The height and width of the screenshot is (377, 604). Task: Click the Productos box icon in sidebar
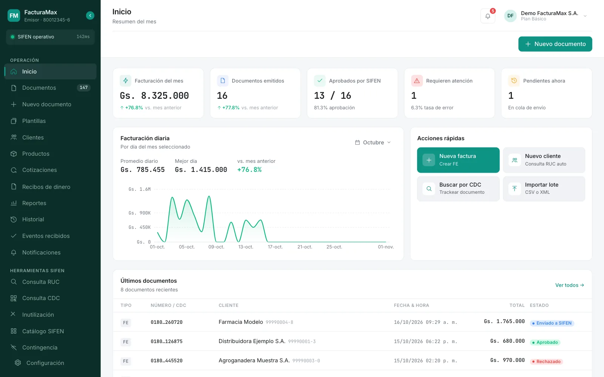coord(14,154)
